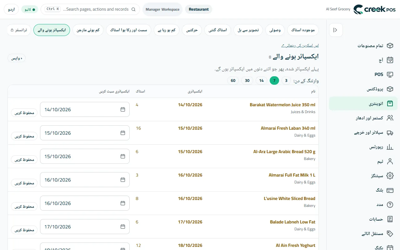The width and height of the screenshot is (400, 250).
Task: Click the واپس back button
Action: point(17,58)
